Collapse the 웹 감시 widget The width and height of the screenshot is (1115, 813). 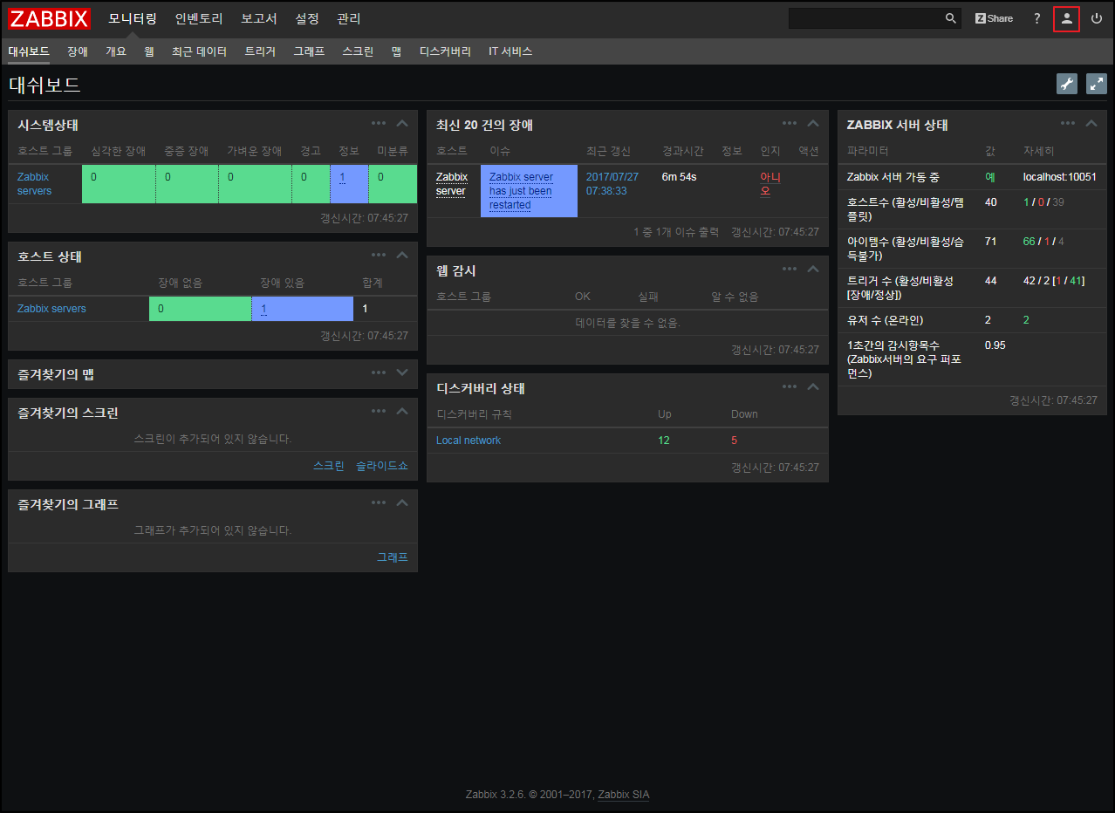coord(813,269)
